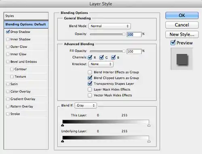Open the Blend Mode dropdown

point(109,26)
